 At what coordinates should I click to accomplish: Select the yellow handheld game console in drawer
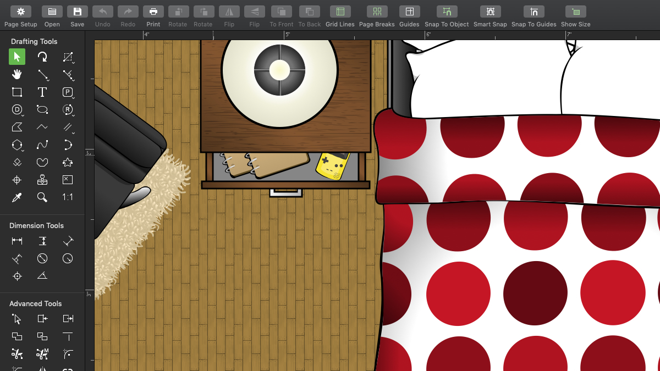tap(333, 165)
